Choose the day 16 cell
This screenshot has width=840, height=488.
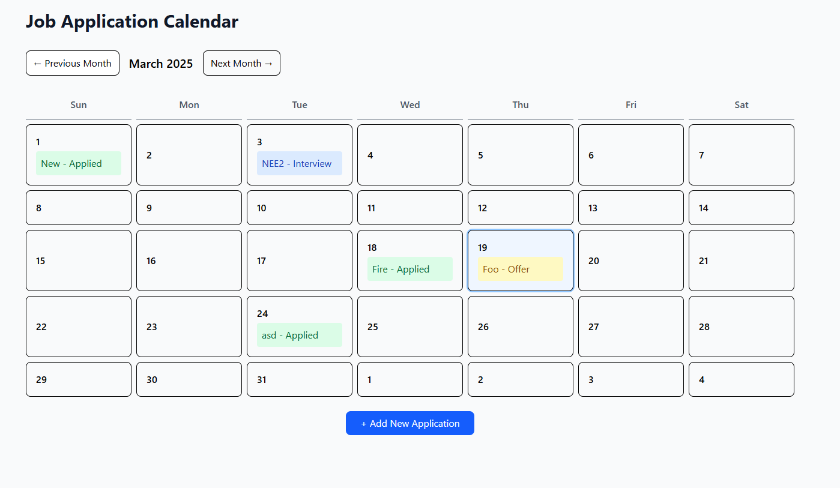(x=189, y=261)
